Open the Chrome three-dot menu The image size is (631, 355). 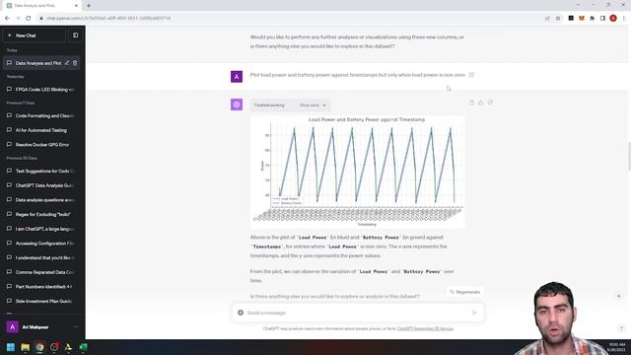[x=624, y=18]
